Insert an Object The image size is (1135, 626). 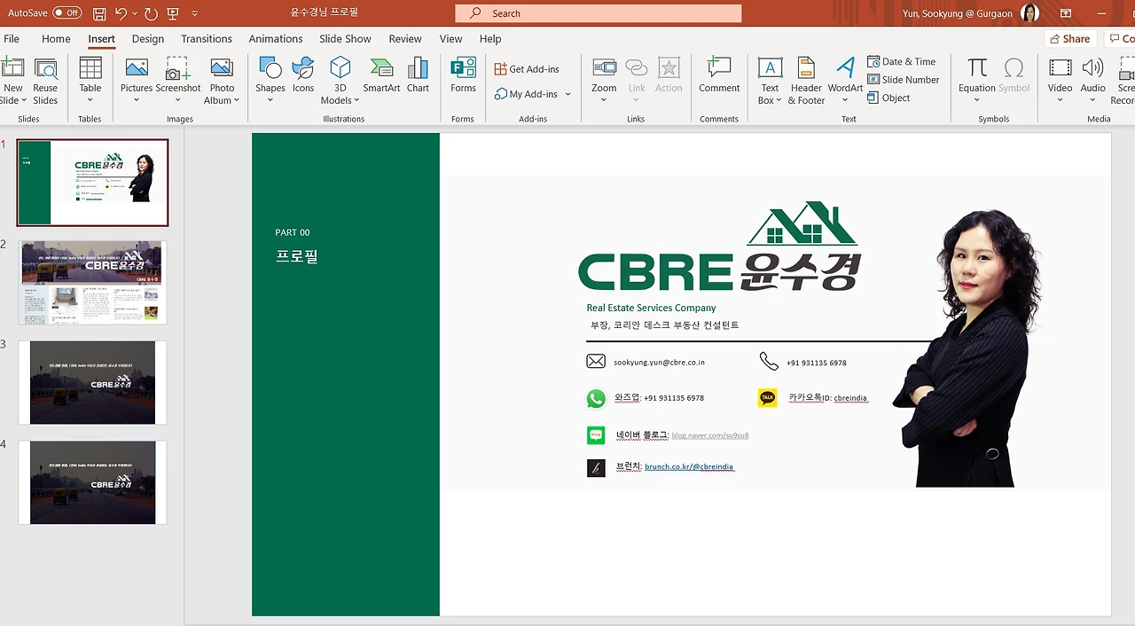coord(888,98)
